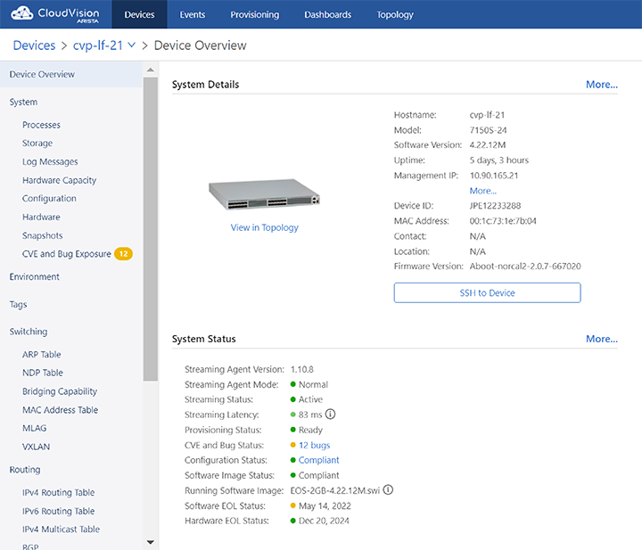642x550 pixels.
Task: Open the Dashboards tab
Action: 327,14
